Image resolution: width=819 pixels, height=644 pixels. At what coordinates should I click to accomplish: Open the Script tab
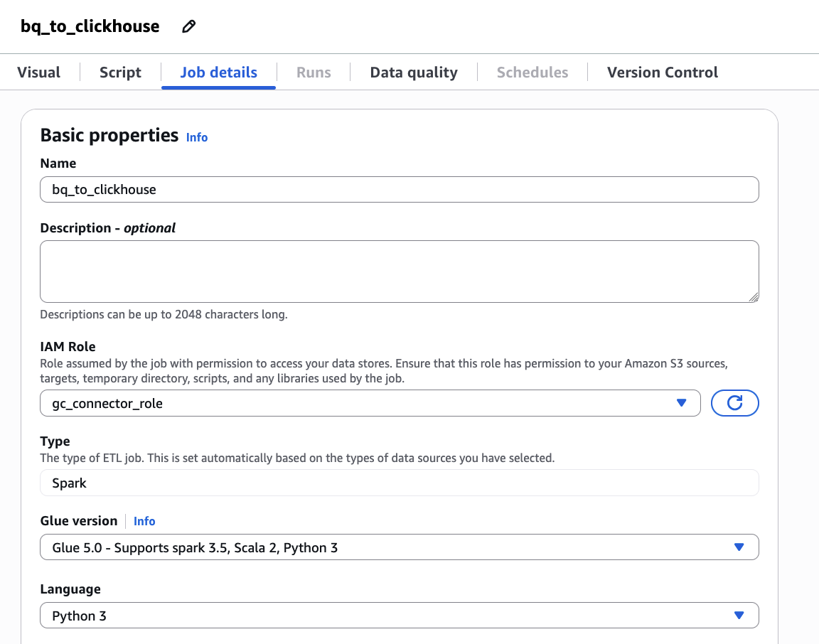120,73
